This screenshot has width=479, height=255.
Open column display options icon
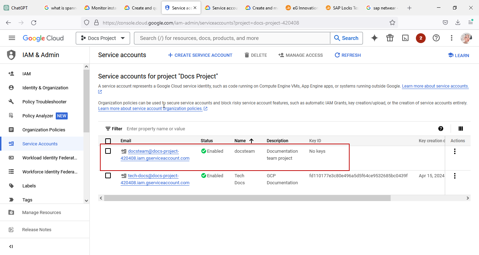click(x=461, y=129)
